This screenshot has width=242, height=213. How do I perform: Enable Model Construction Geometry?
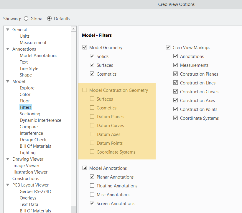85,90
